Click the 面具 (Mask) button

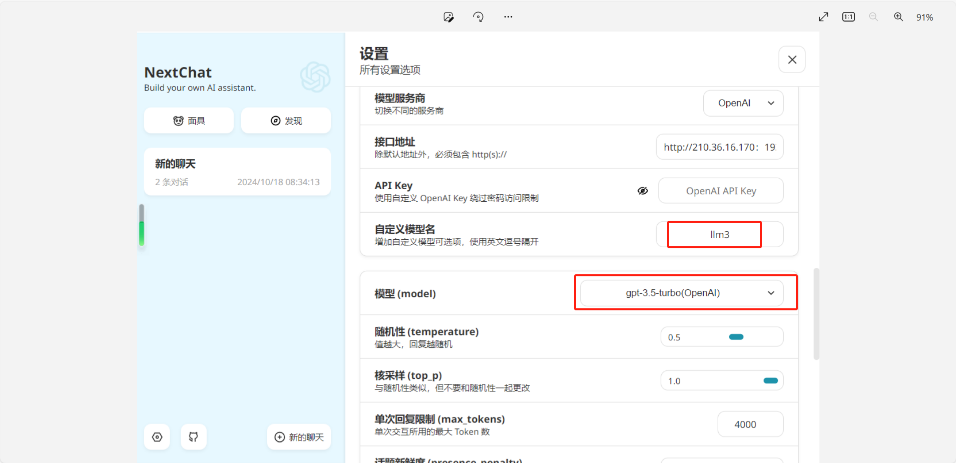tap(189, 121)
